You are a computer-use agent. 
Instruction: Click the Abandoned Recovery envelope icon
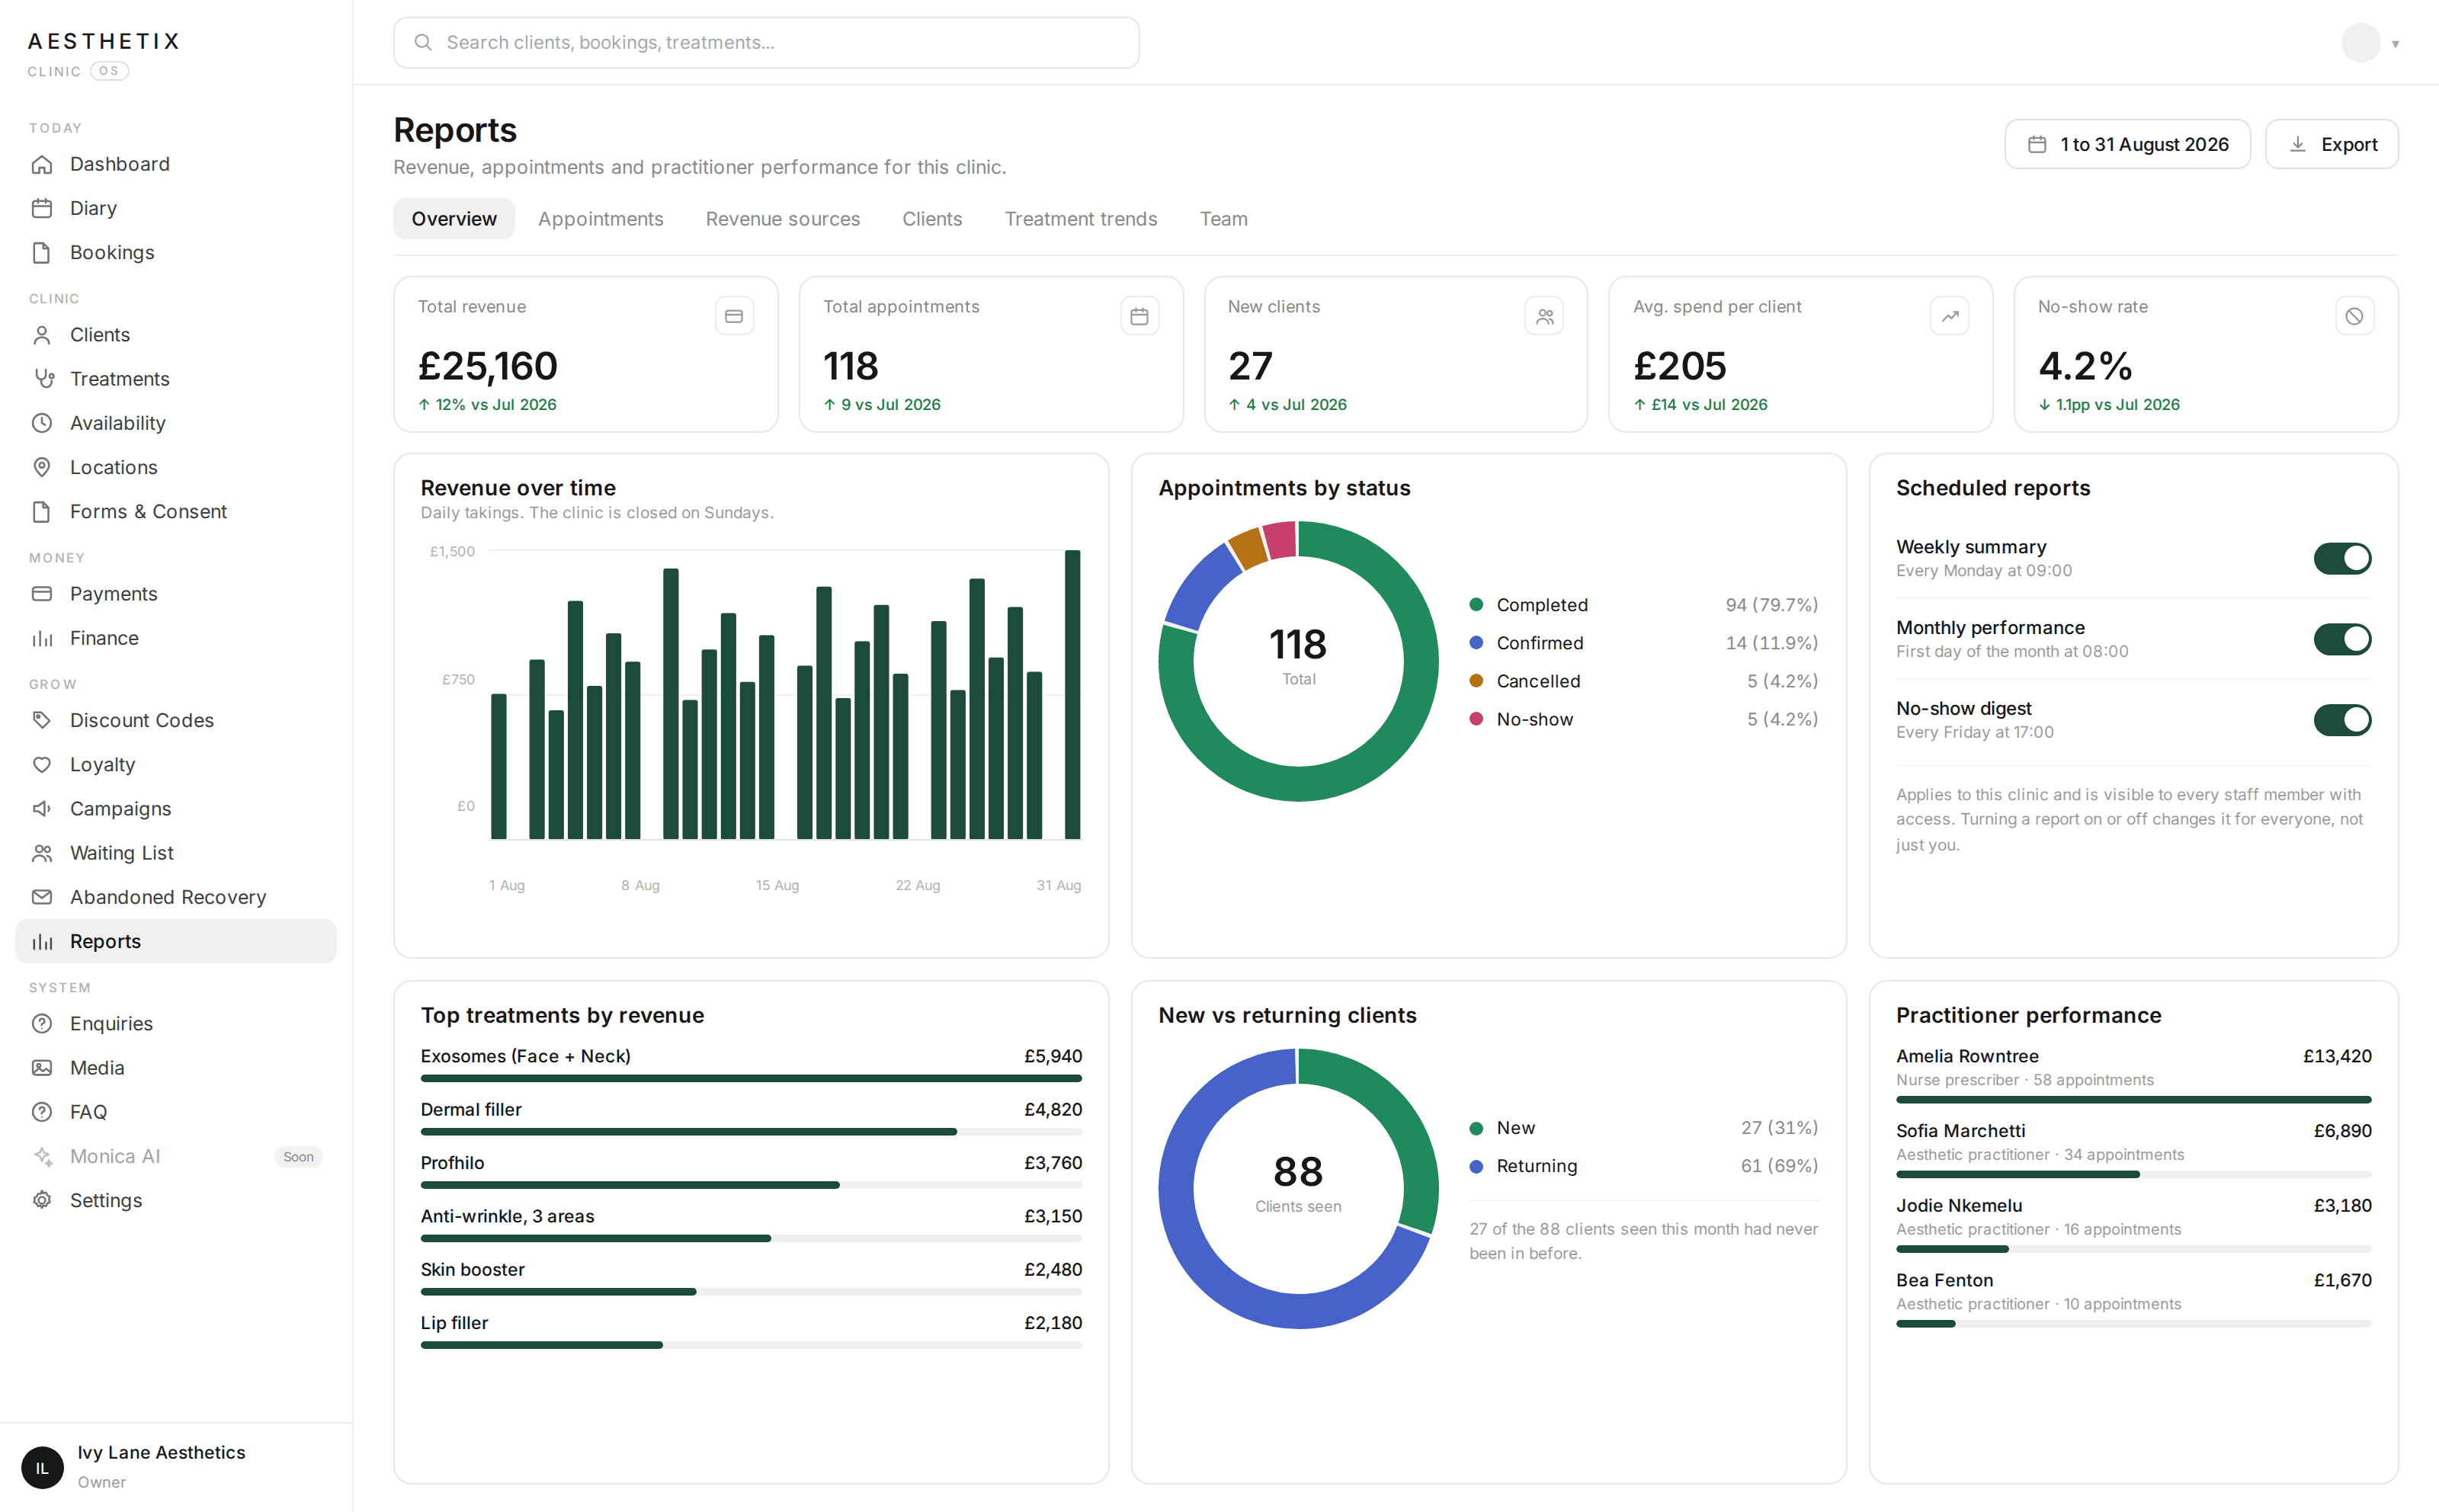42,897
